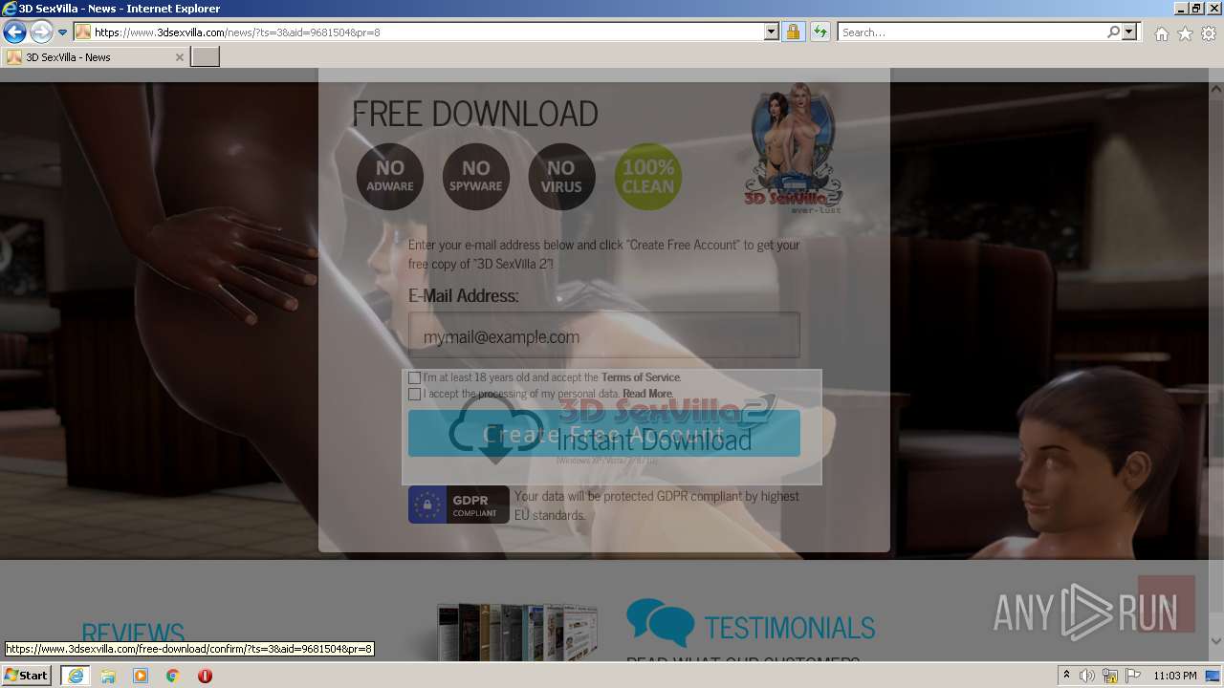Check 'I accept the processing of my personal data'
The height and width of the screenshot is (688, 1224).
point(414,394)
